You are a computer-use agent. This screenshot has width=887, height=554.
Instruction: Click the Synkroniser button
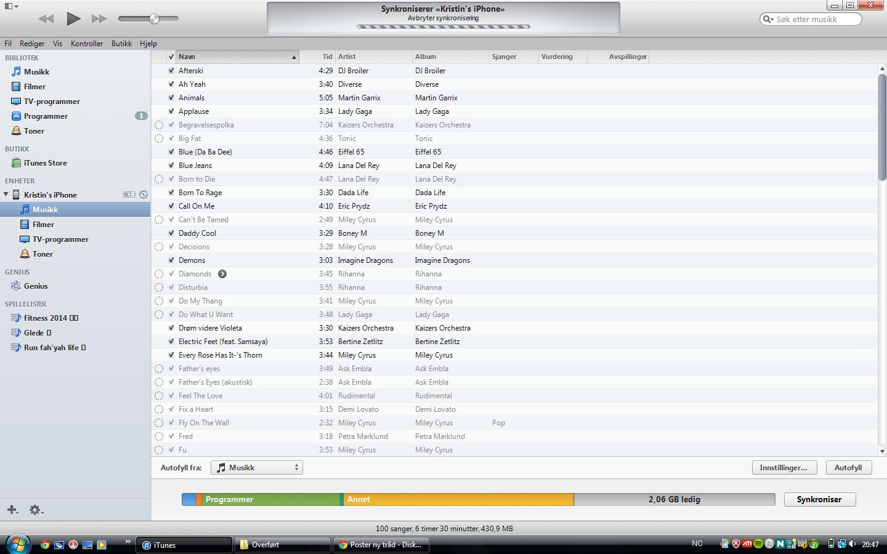pyautogui.click(x=819, y=499)
